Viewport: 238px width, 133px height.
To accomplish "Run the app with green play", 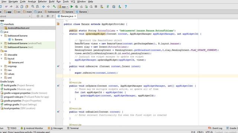I will coord(72,7).
